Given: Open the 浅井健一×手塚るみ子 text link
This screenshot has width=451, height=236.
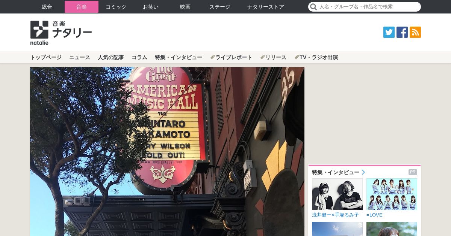Looking at the screenshot, I should tap(335, 215).
